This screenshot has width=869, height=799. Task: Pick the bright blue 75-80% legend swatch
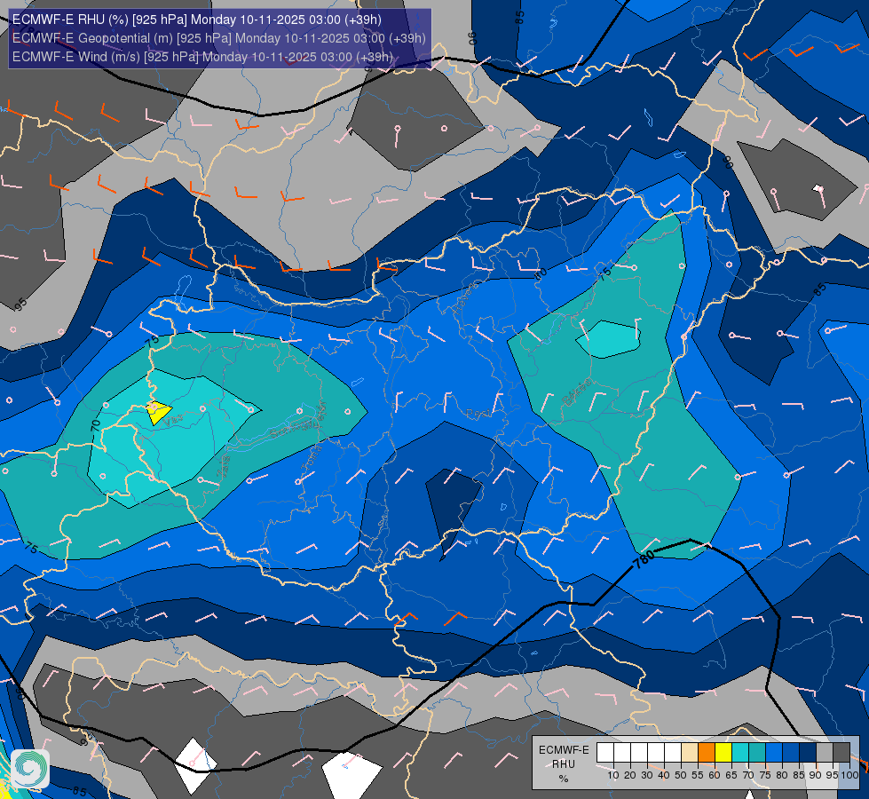(x=774, y=753)
